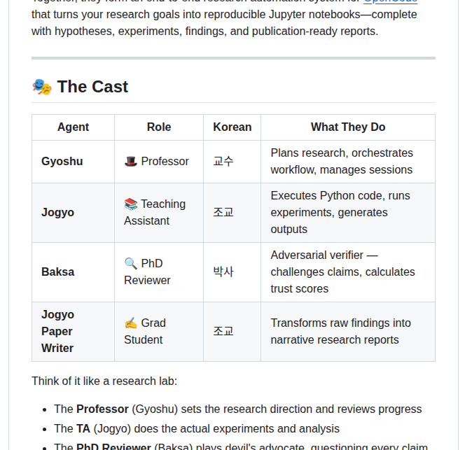465x450 pixels.
Task: Click the Role column header
Action: point(159,127)
